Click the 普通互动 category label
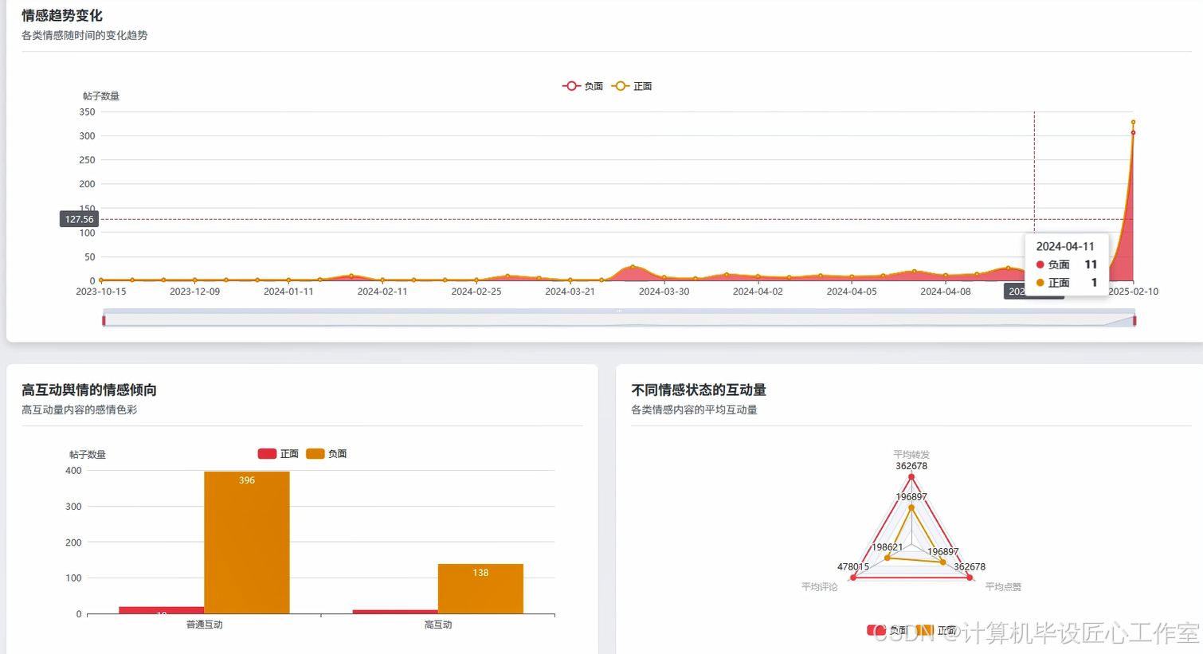 tap(205, 625)
